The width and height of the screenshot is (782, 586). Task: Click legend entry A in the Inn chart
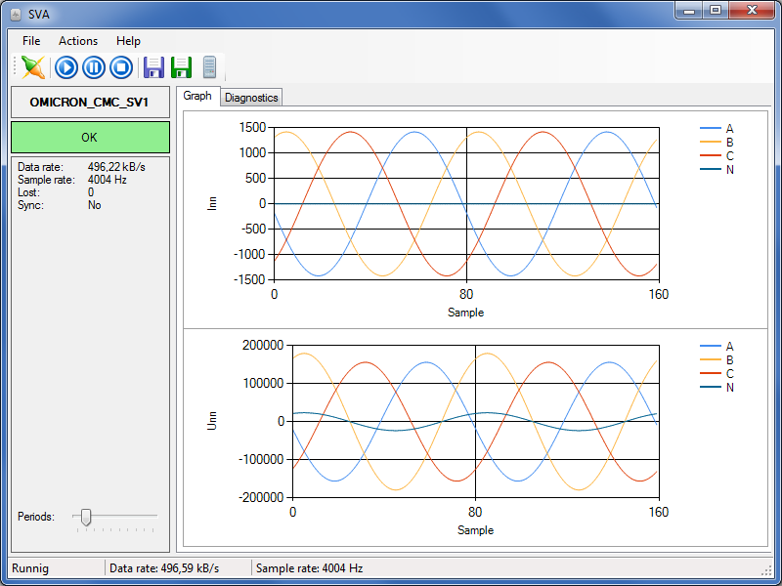click(717, 129)
